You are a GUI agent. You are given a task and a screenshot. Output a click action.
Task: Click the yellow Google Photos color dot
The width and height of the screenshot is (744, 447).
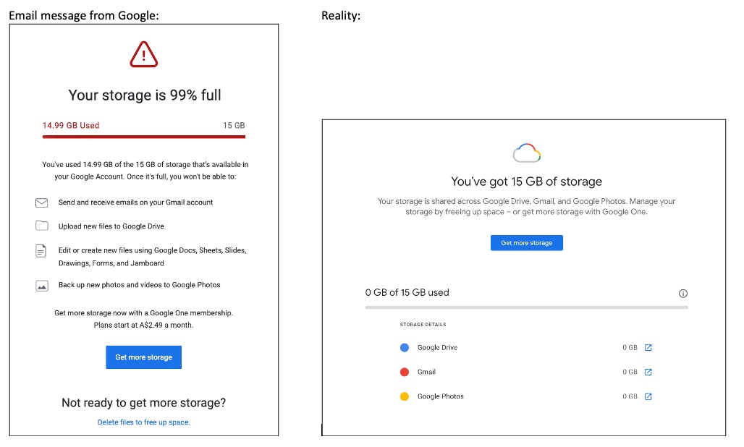tap(405, 396)
